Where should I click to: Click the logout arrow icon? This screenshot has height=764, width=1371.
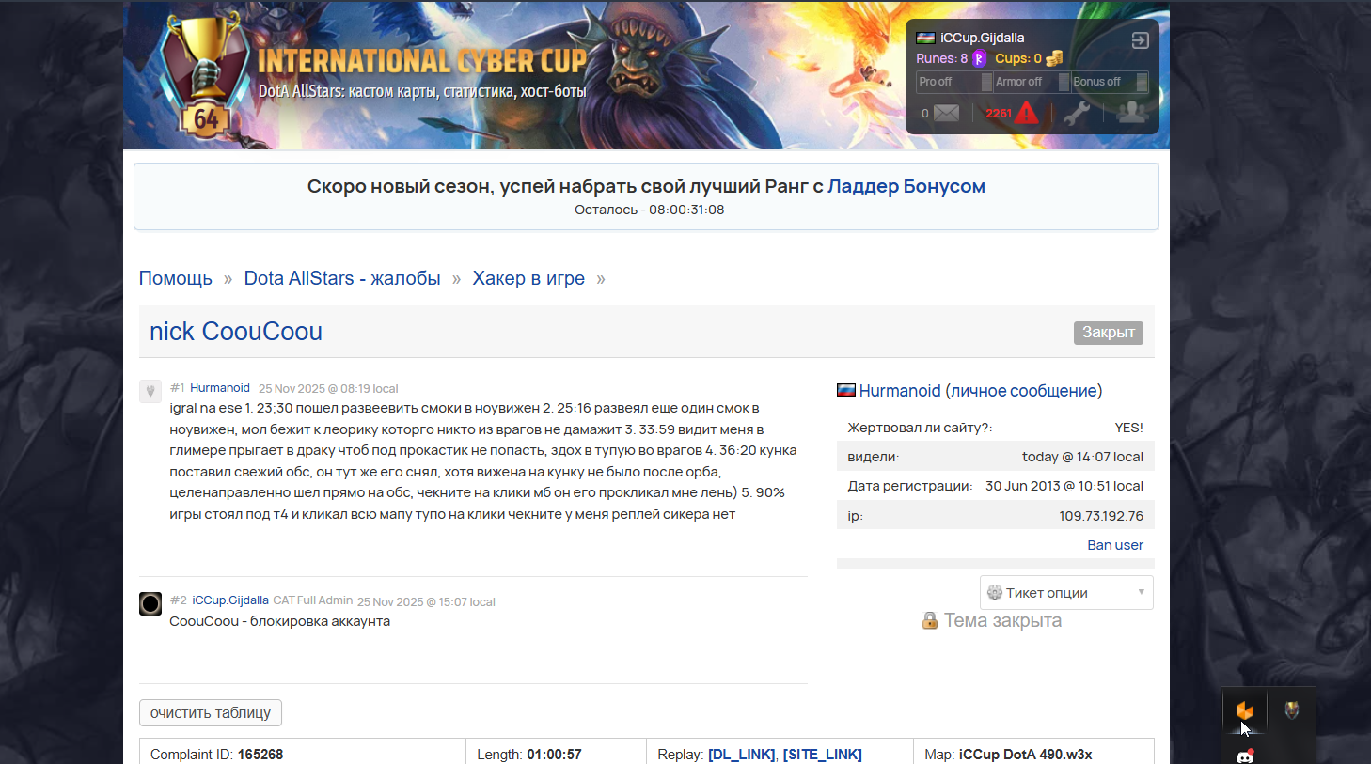1140,40
